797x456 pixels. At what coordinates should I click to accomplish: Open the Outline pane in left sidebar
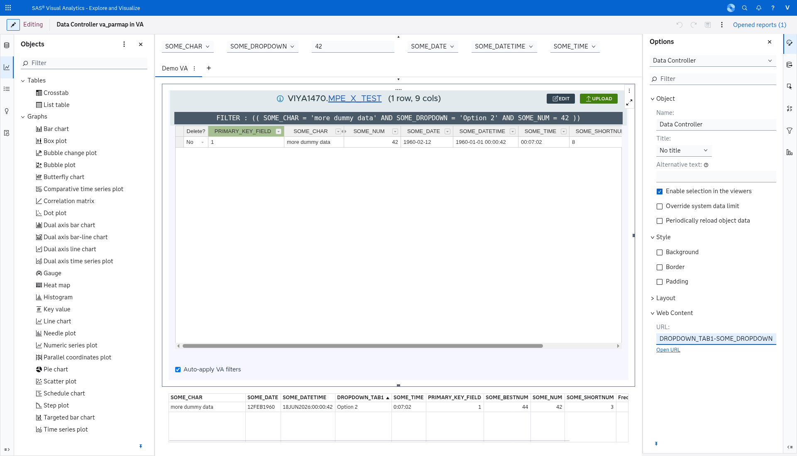(7, 89)
